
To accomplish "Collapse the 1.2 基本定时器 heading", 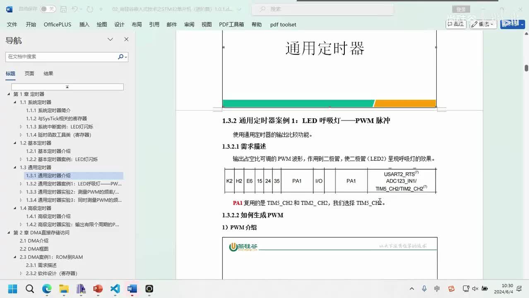I will 15,143.
